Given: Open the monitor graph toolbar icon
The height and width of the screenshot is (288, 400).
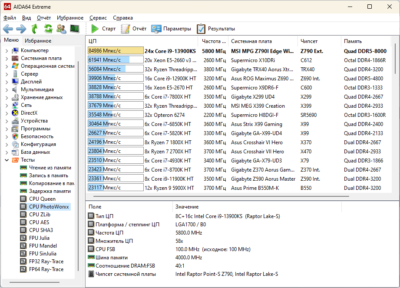Looking at the screenshot, I should coord(75,29).
